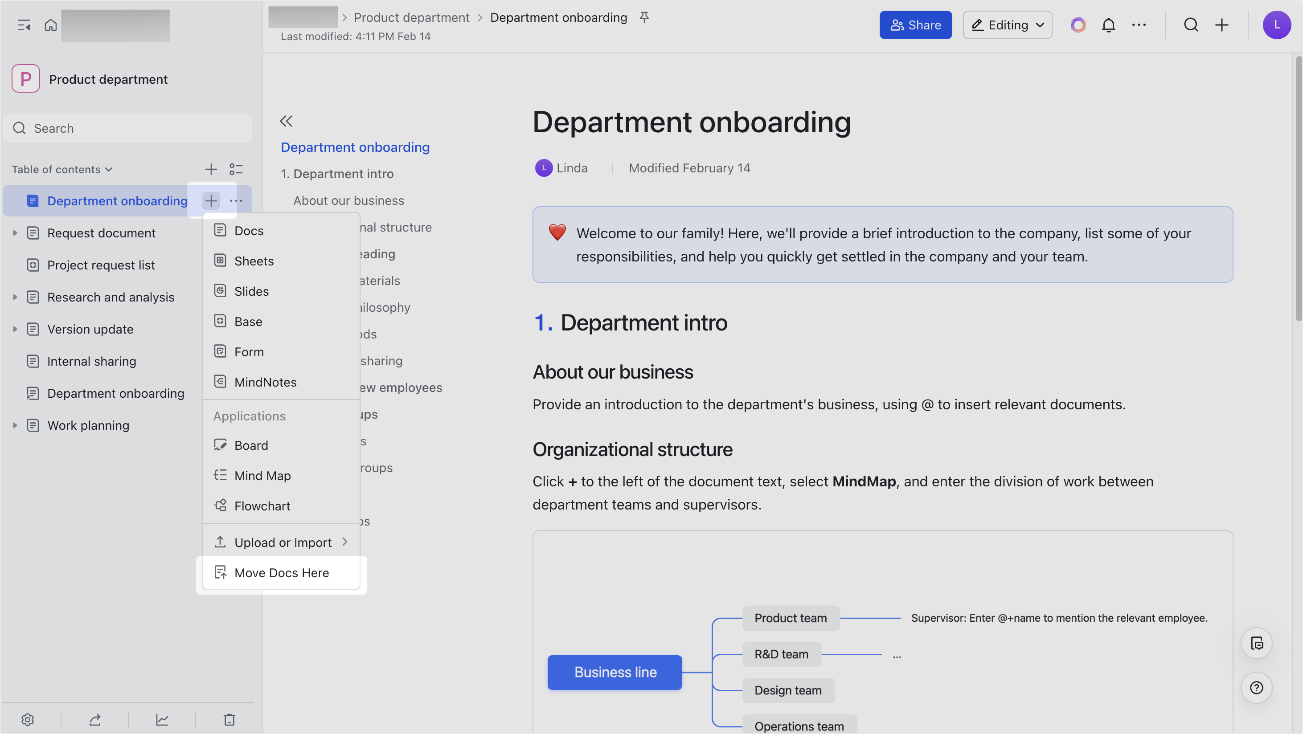Image resolution: width=1303 pixels, height=734 pixels.
Task: Select the Design team mind map node
Action: coord(788,690)
